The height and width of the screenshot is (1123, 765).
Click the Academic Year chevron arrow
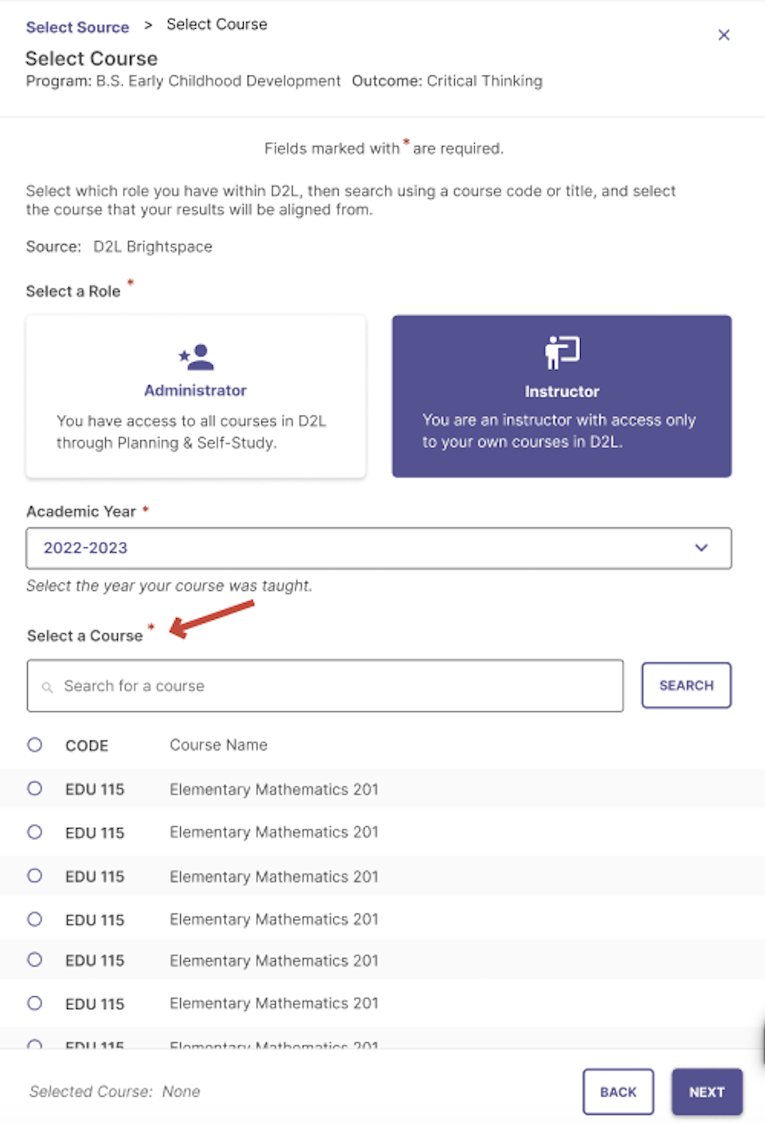[701, 548]
